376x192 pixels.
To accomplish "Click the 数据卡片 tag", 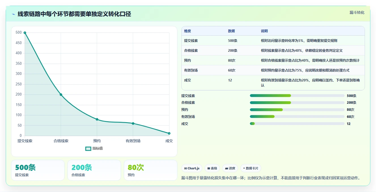I will pos(251,168).
